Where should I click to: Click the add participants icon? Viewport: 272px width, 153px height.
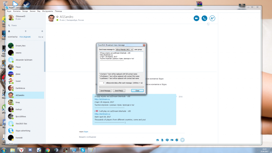212,18
